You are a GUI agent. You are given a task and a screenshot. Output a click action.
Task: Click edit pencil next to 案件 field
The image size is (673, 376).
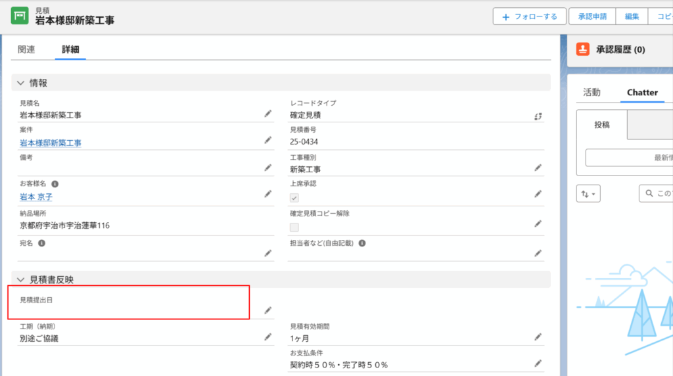click(267, 140)
